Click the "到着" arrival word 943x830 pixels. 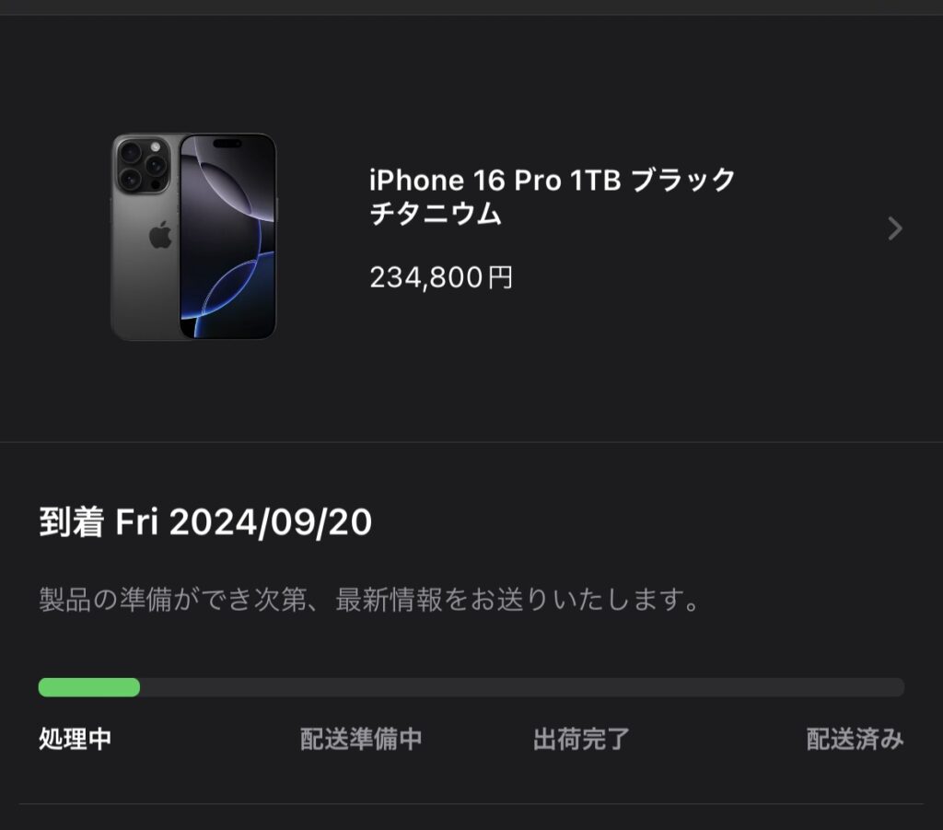(x=72, y=521)
